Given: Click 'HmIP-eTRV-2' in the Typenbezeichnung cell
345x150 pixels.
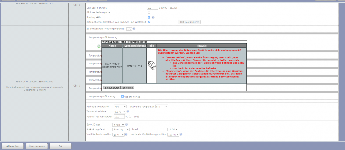Looking at the screenshot, I should pyautogui.click(x=135, y=66).
